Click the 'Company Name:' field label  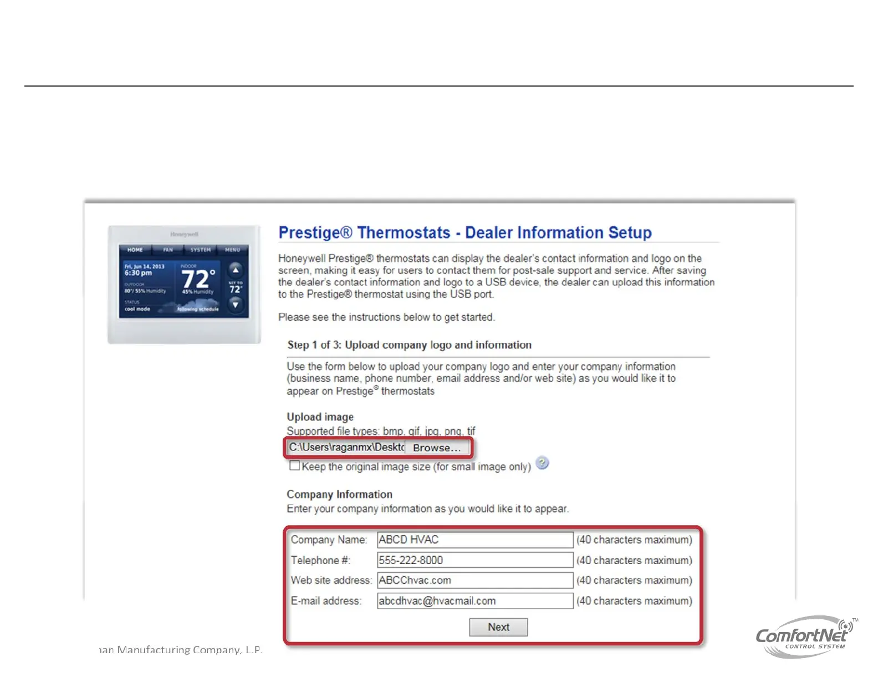329,540
